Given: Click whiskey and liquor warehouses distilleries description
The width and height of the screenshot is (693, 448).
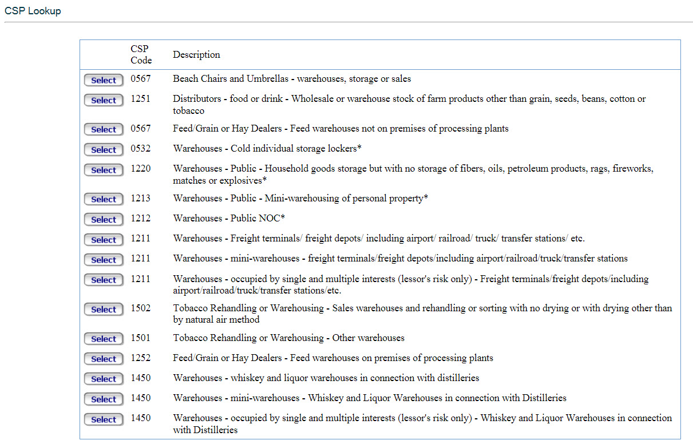Looking at the screenshot, I should (x=326, y=378).
